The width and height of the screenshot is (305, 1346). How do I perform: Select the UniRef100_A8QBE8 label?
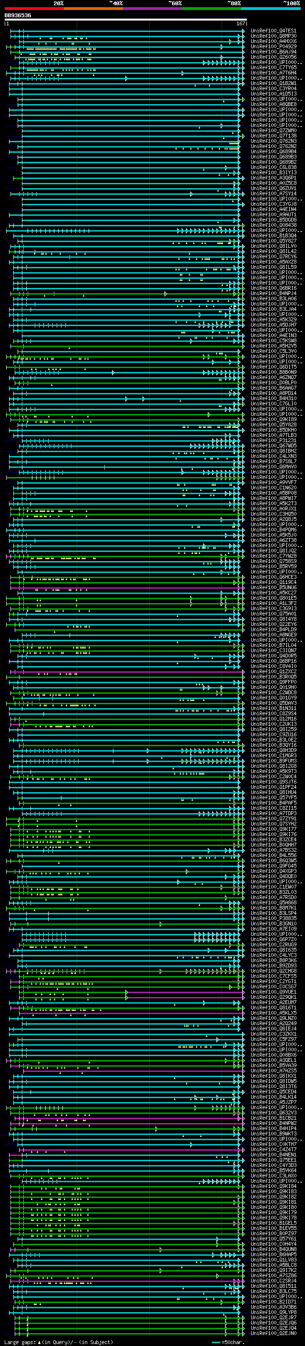click(x=273, y=105)
